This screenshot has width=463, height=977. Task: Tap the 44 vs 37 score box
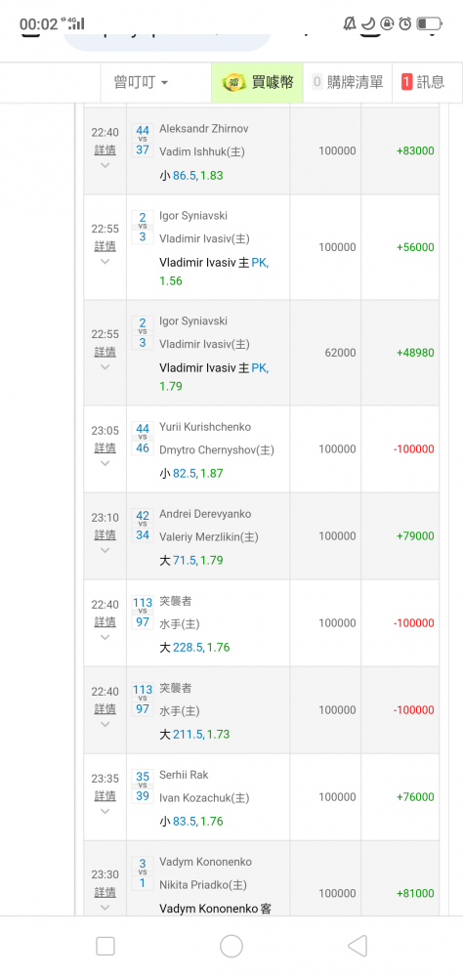[x=143, y=140]
